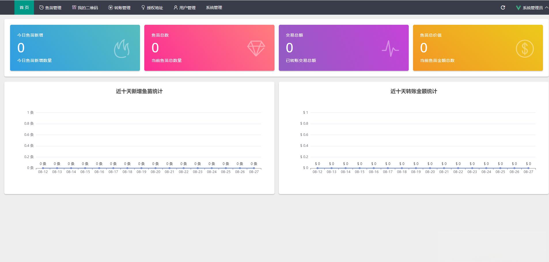This screenshot has height=262, width=549.
Task: Click the 08-19 data point in 转账 chart
Action: click(416, 168)
